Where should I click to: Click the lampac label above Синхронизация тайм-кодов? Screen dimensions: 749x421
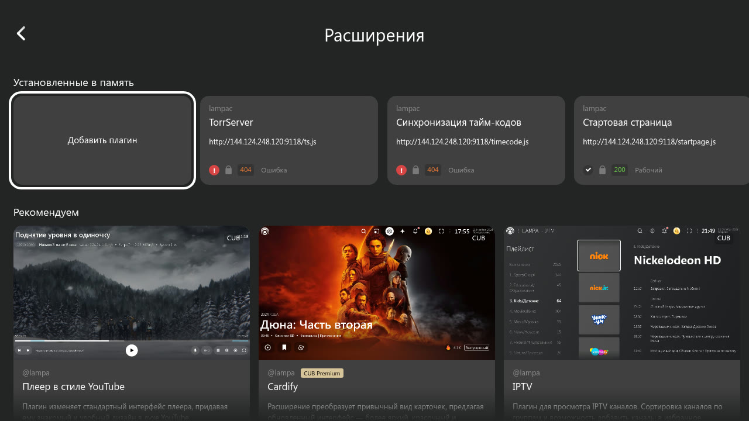(408, 109)
